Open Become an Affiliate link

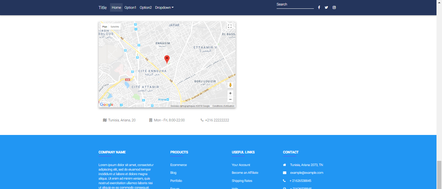click(245, 173)
